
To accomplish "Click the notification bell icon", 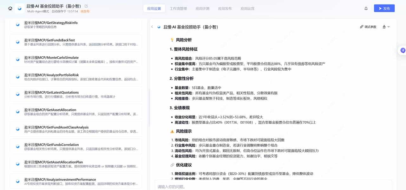I will [366, 9].
